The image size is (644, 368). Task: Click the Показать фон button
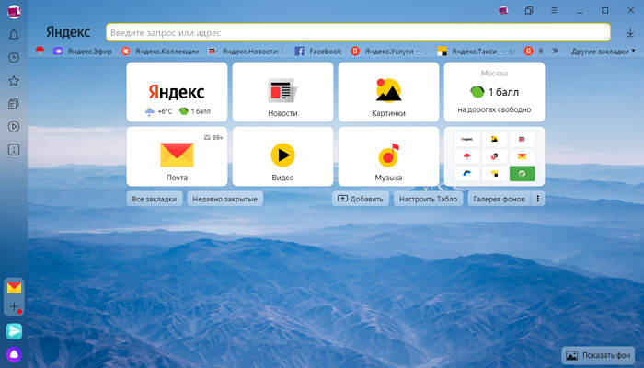click(598, 355)
